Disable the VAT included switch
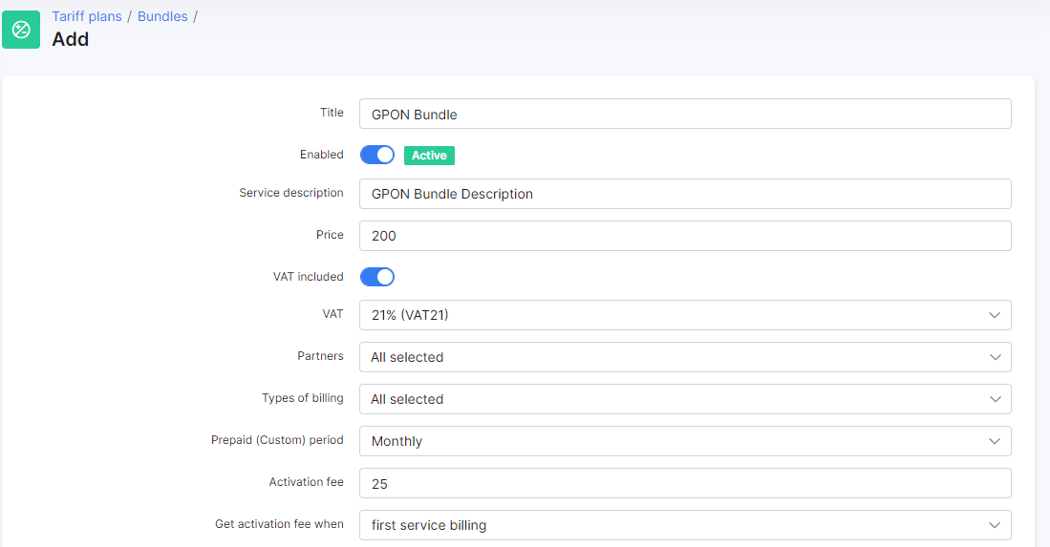The image size is (1050, 547). pos(377,277)
